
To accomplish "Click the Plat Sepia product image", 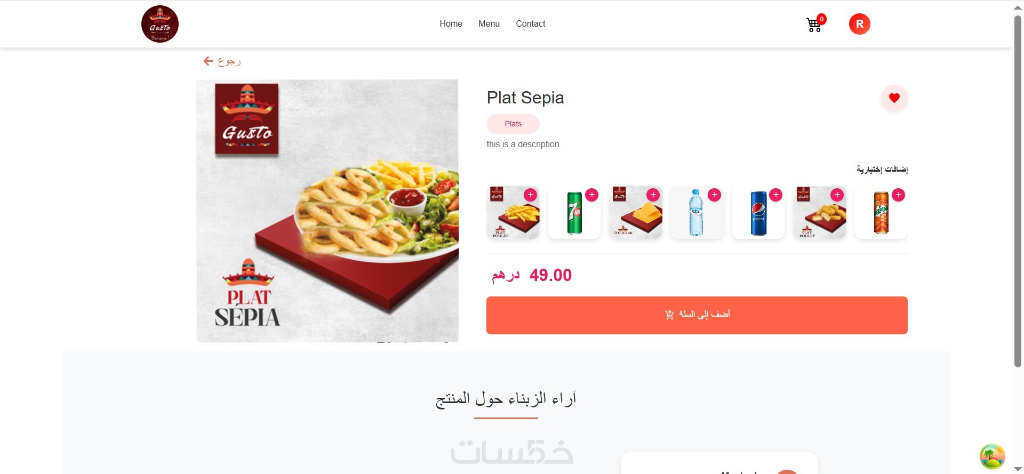I will pyautogui.click(x=327, y=211).
